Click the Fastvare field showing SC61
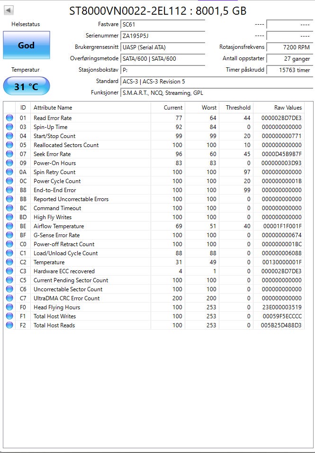 (x=162, y=24)
